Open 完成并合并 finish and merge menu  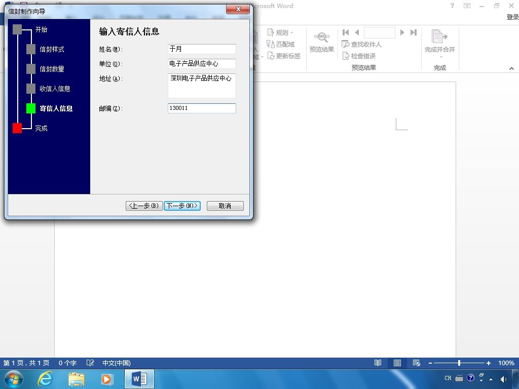click(440, 44)
